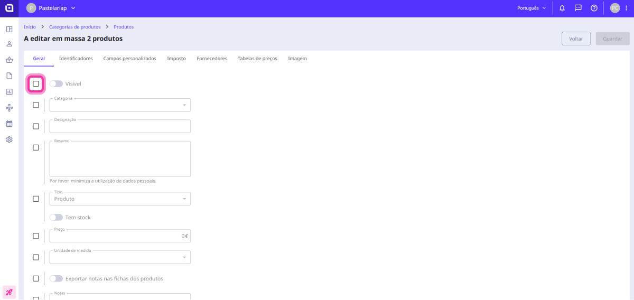Click the app logo in top-left corner

tap(9, 8)
